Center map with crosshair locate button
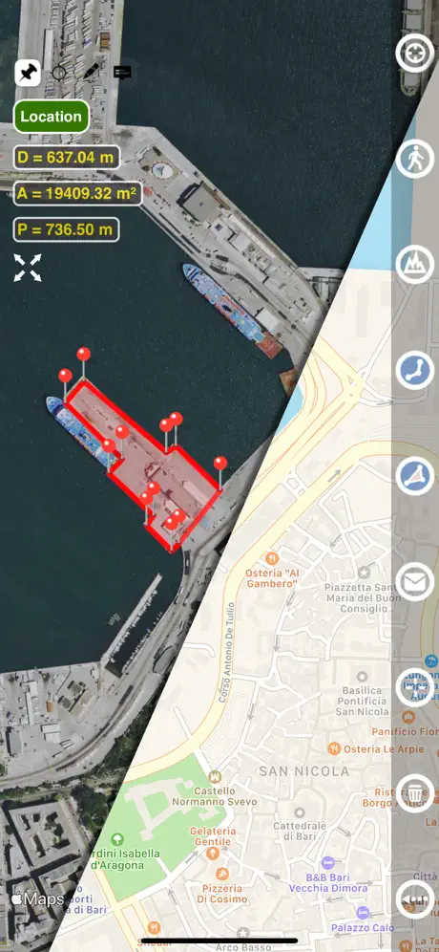The height and width of the screenshot is (952, 439). pos(415,54)
